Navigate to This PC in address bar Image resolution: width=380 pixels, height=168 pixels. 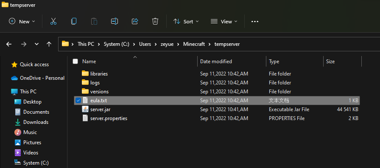click(x=86, y=44)
